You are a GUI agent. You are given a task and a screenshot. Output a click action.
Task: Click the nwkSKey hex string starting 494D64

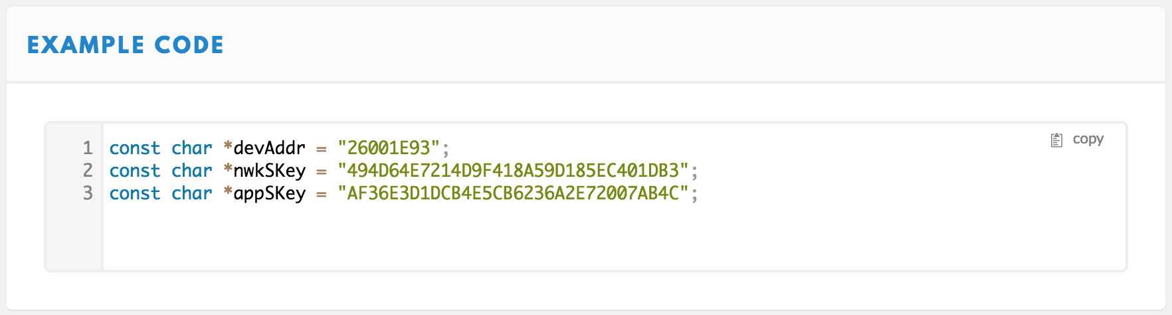[x=513, y=170]
